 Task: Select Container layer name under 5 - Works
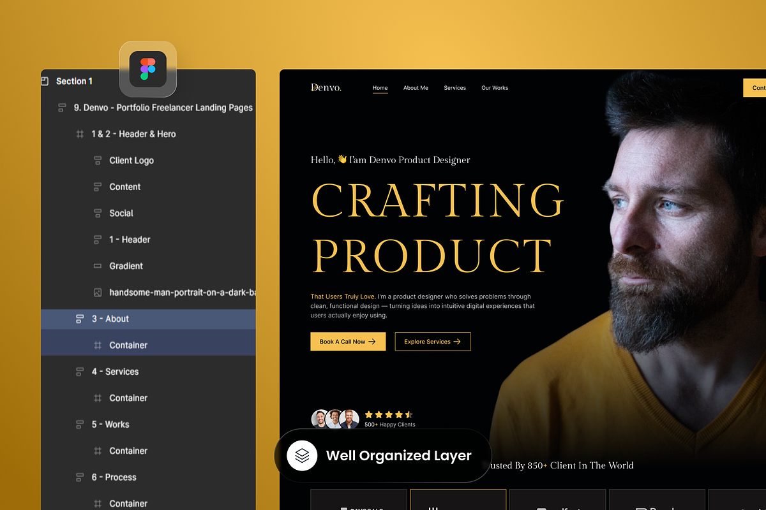click(x=128, y=451)
